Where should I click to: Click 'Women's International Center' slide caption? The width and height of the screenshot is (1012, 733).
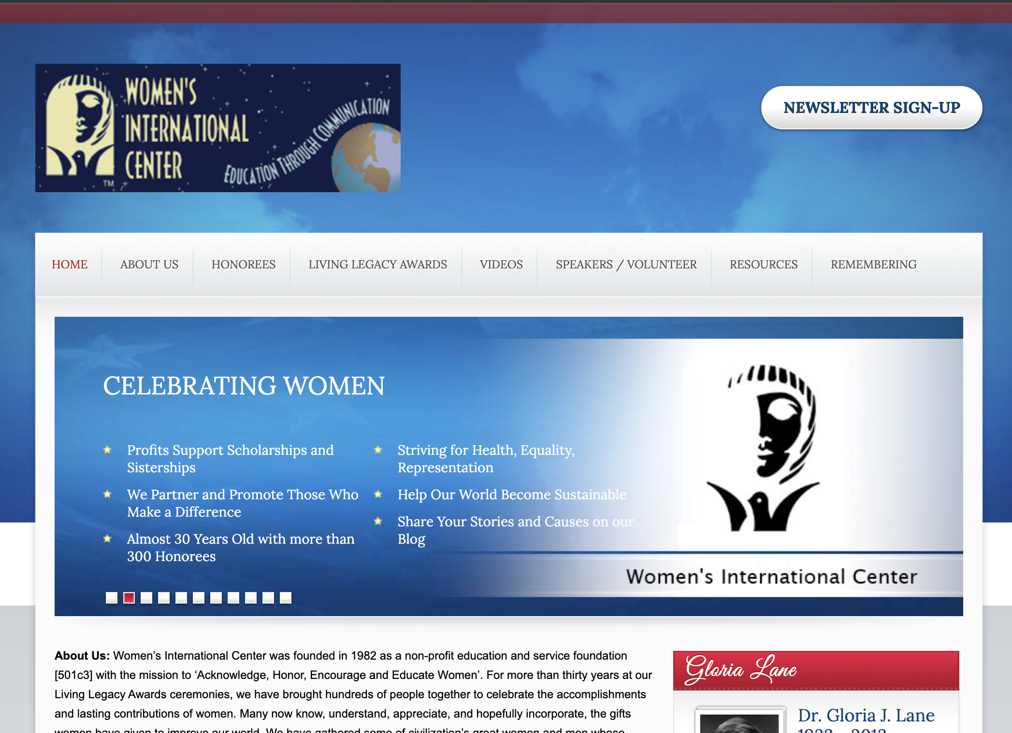coord(772,577)
